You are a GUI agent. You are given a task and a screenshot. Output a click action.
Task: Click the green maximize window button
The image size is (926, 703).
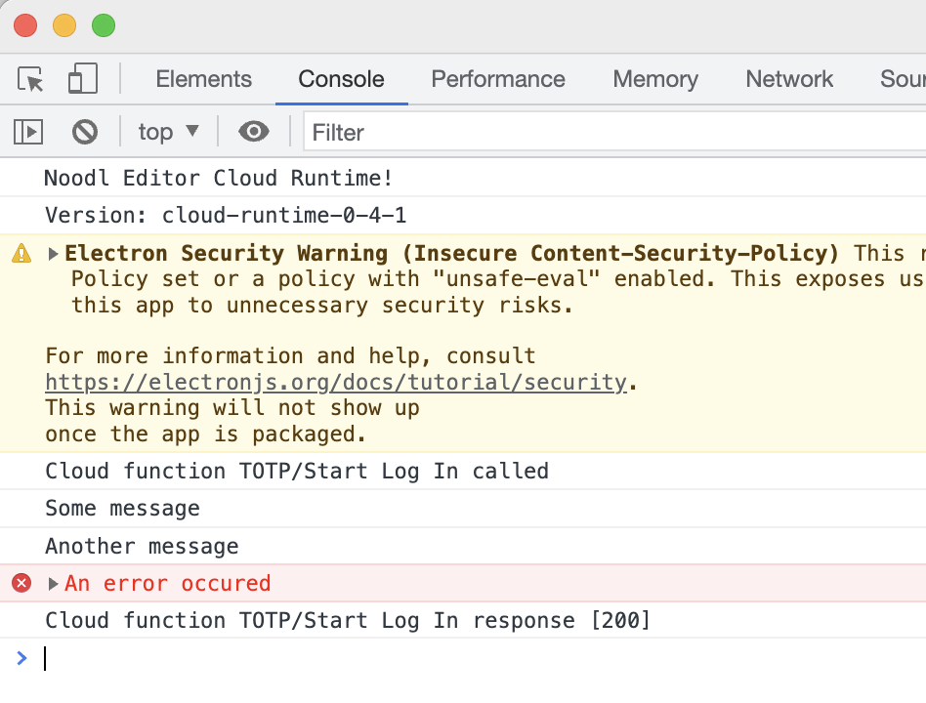point(104,26)
